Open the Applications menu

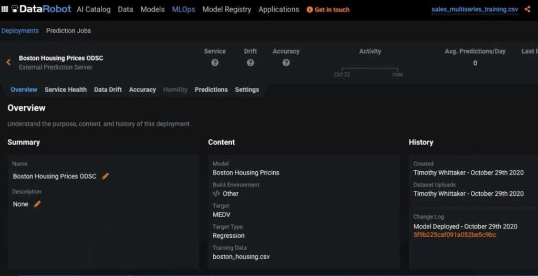pos(279,9)
